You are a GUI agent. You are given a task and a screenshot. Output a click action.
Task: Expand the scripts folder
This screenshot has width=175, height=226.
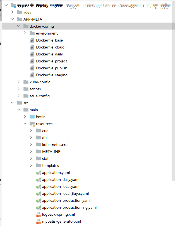(18, 89)
